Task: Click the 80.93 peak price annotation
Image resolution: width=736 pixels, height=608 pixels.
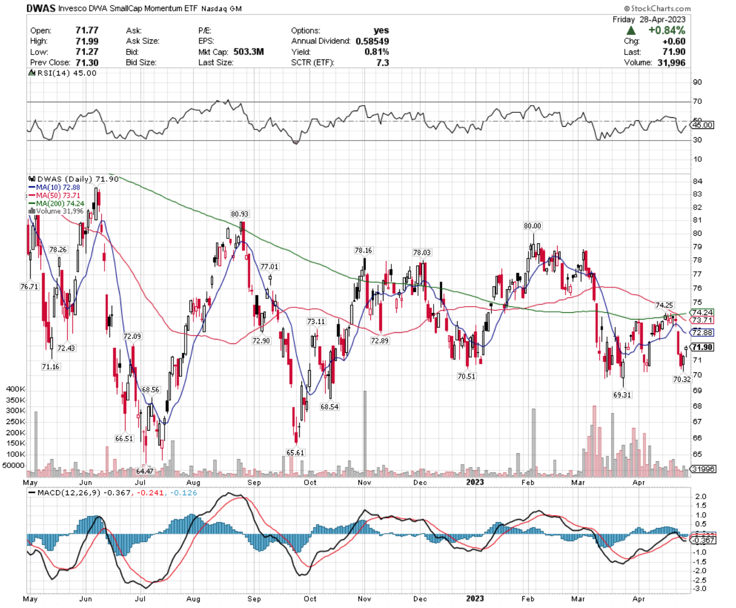Action: pos(240,214)
